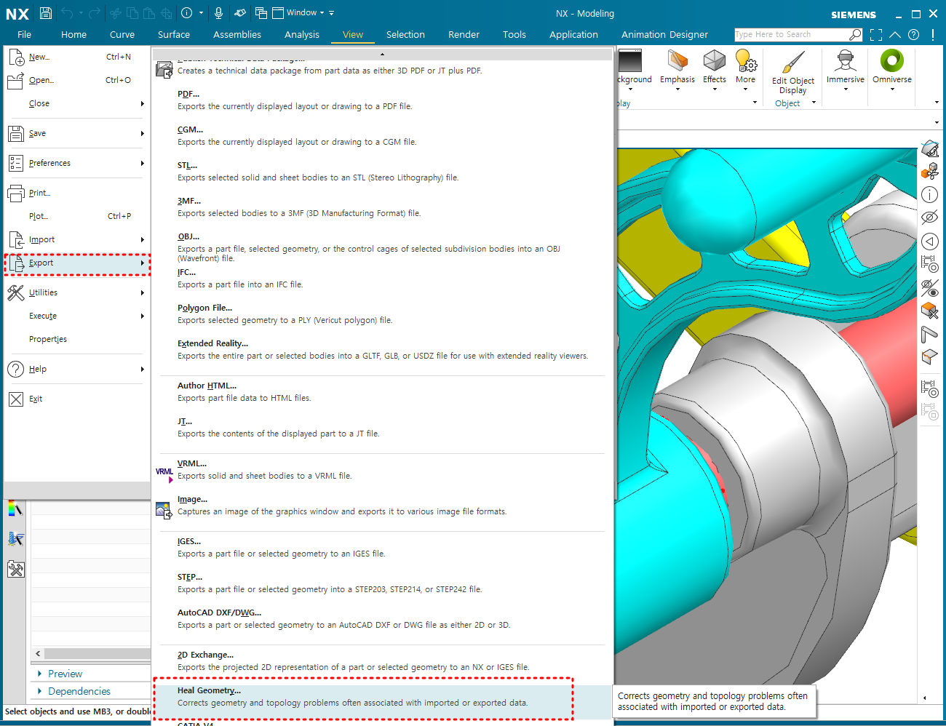The width and height of the screenshot is (946, 726).
Task: Click the clip section icon in right toolbar
Action: coord(930,172)
